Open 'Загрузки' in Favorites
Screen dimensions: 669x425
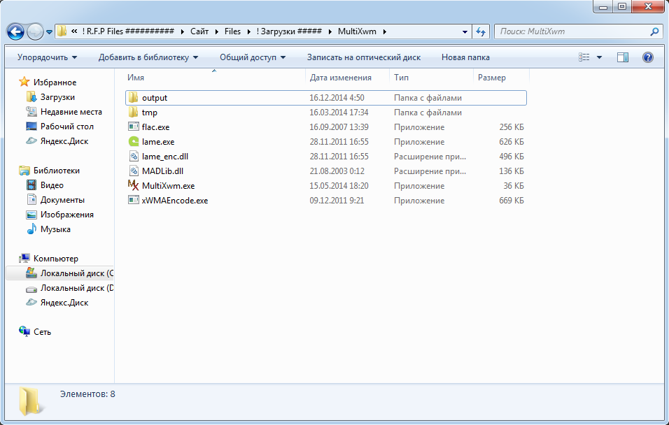(x=57, y=97)
